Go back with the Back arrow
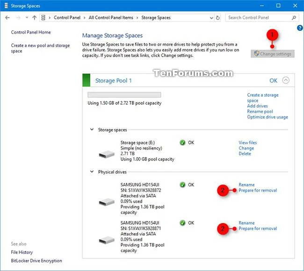Image resolution: width=304 pixels, height=271 pixels. (x=7, y=18)
